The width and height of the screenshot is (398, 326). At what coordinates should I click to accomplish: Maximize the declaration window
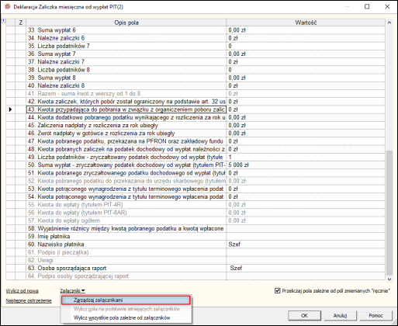(367, 6)
